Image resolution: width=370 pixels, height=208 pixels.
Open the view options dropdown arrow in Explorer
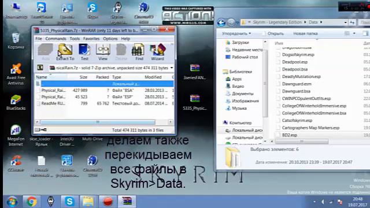pos(354,34)
